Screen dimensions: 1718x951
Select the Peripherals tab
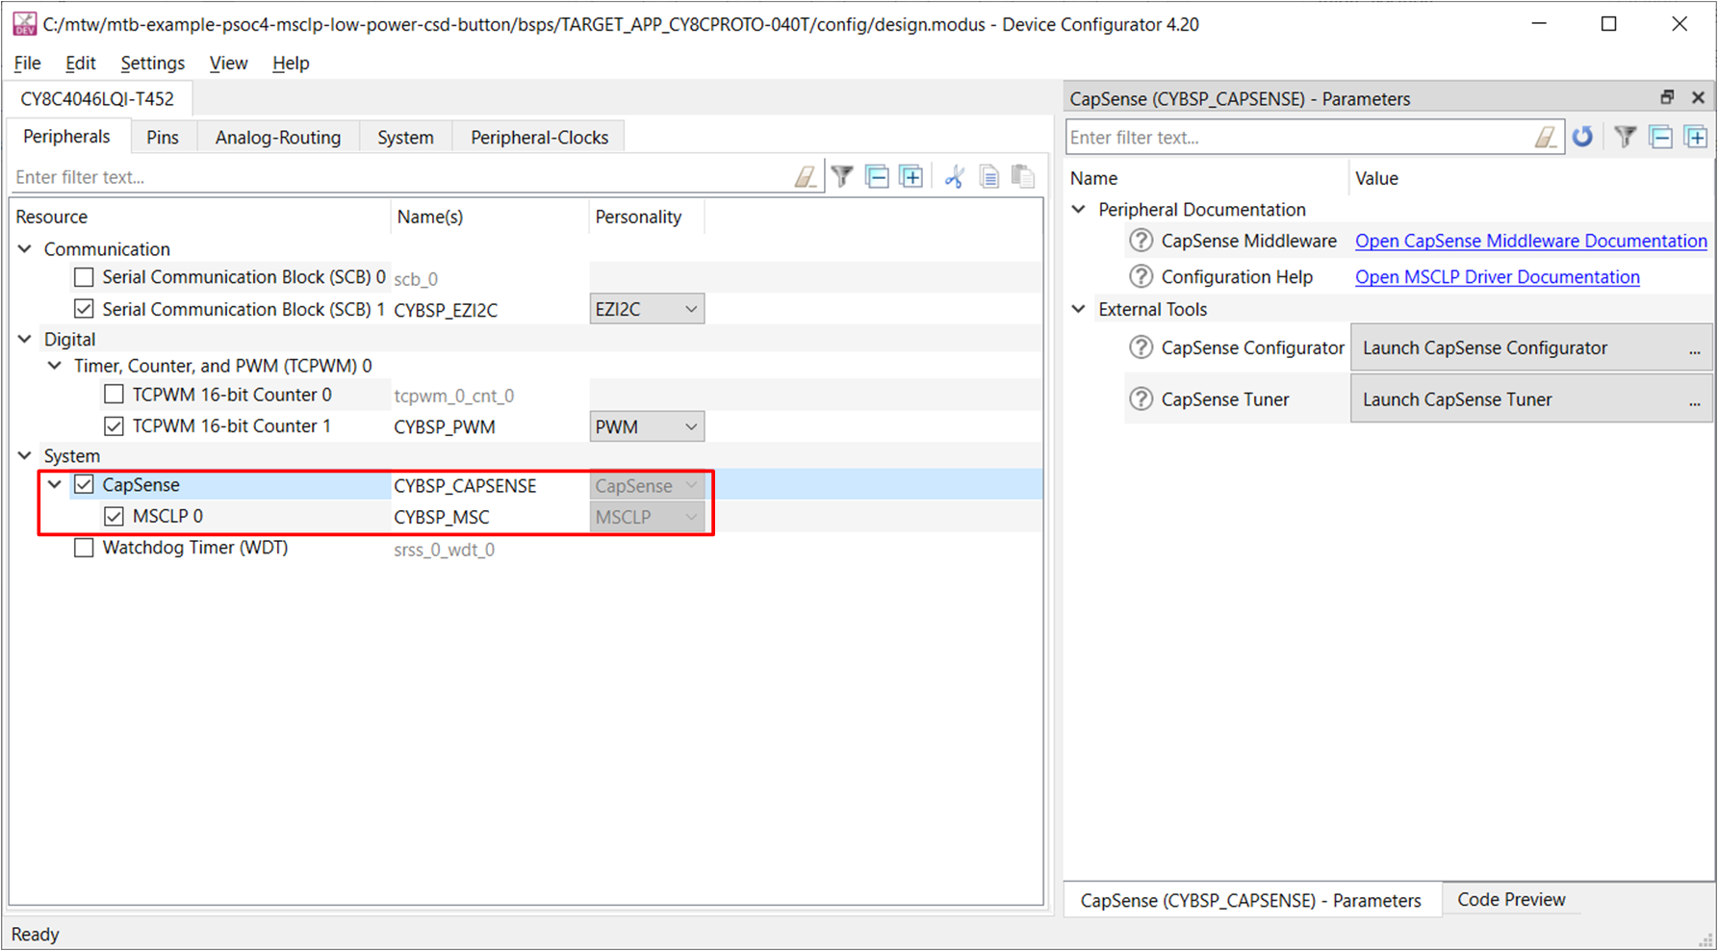66,136
